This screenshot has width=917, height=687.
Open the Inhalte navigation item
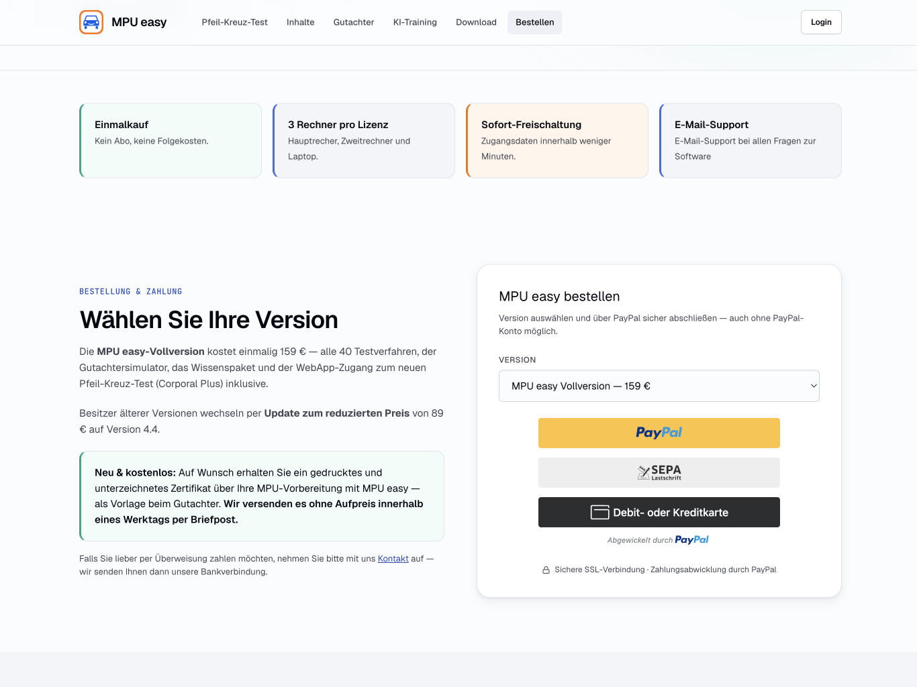(301, 22)
